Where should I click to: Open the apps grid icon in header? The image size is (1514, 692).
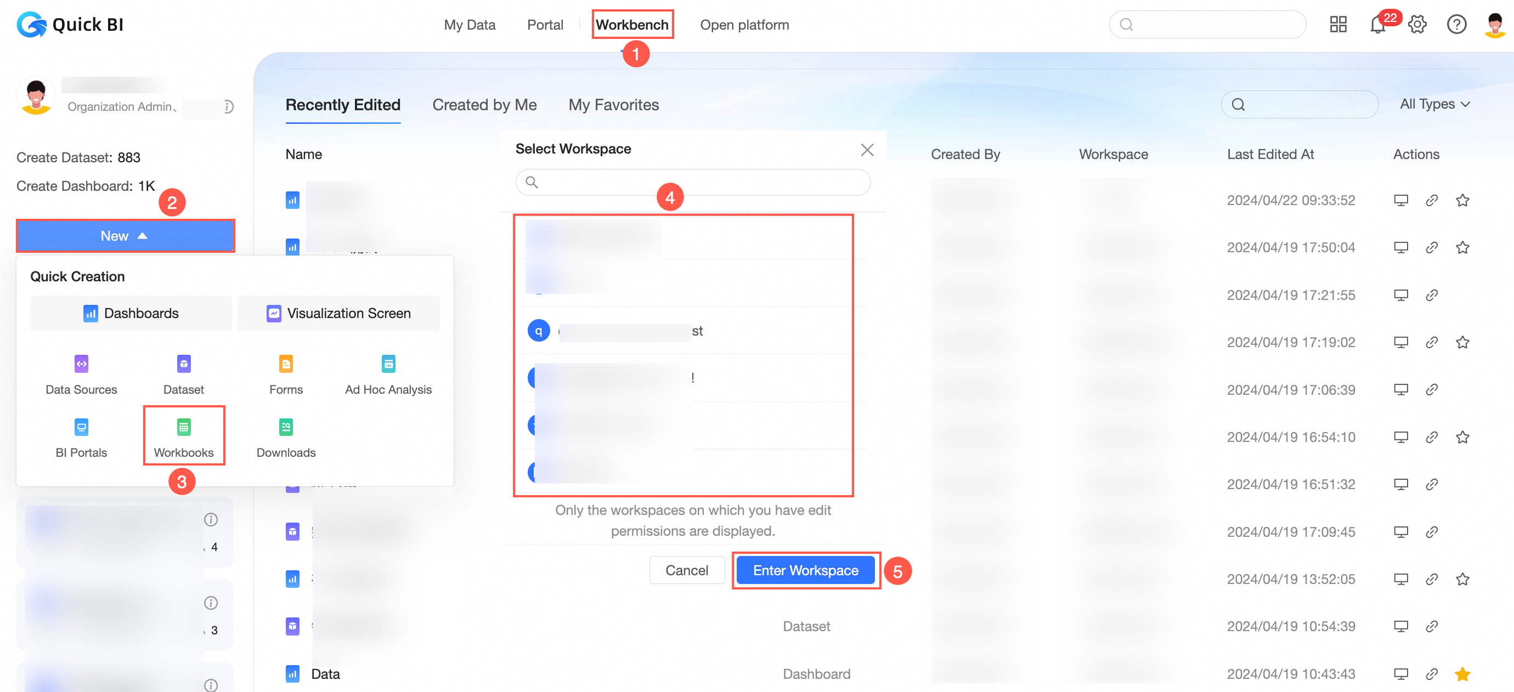(x=1338, y=25)
